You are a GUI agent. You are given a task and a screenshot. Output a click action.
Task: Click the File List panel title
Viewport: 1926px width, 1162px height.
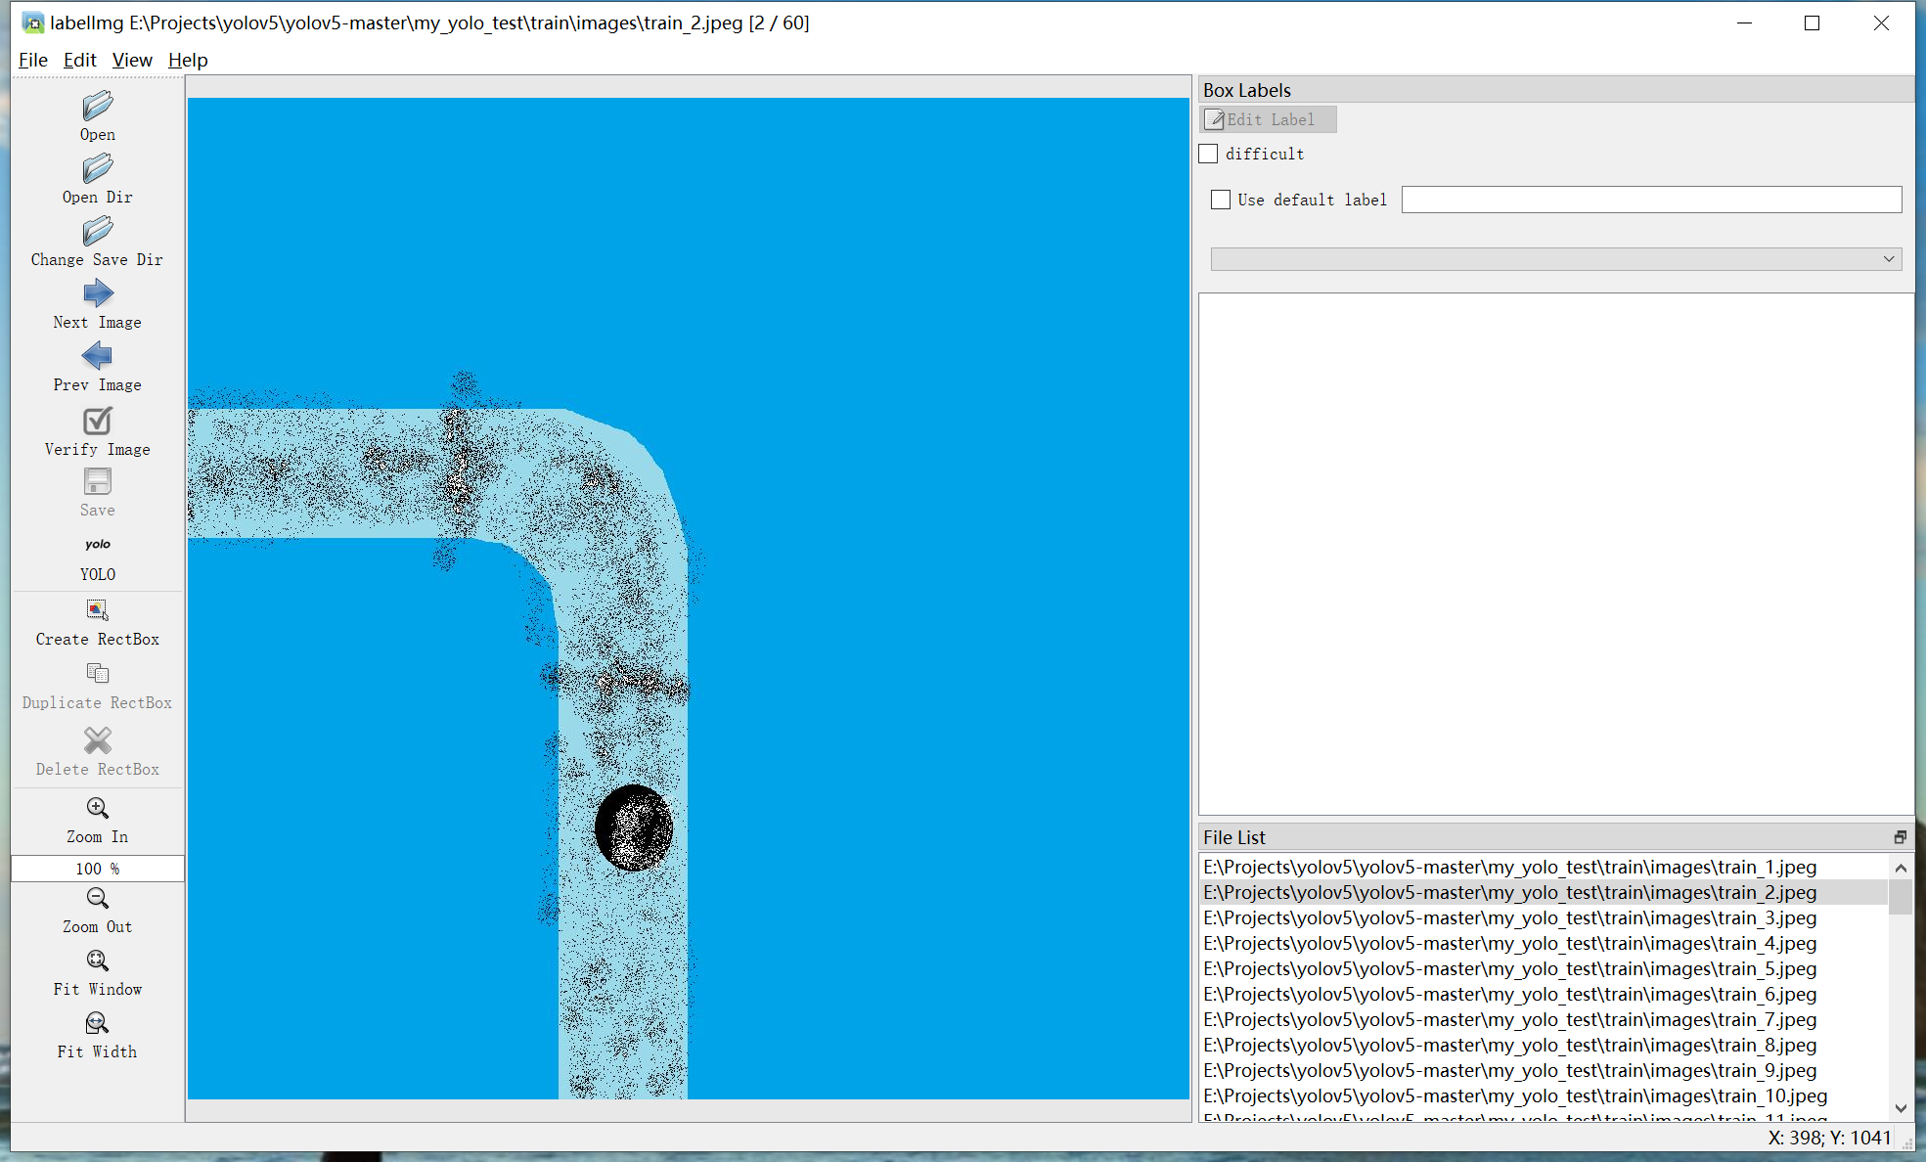pos(1234,837)
